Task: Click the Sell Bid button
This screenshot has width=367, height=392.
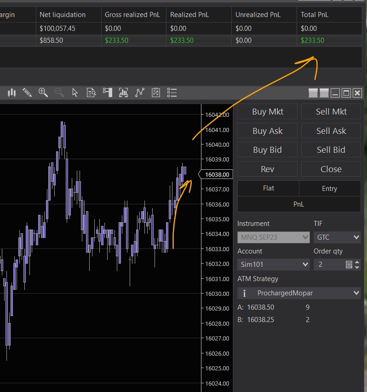Action: pyautogui.click(x=331, y=150)
